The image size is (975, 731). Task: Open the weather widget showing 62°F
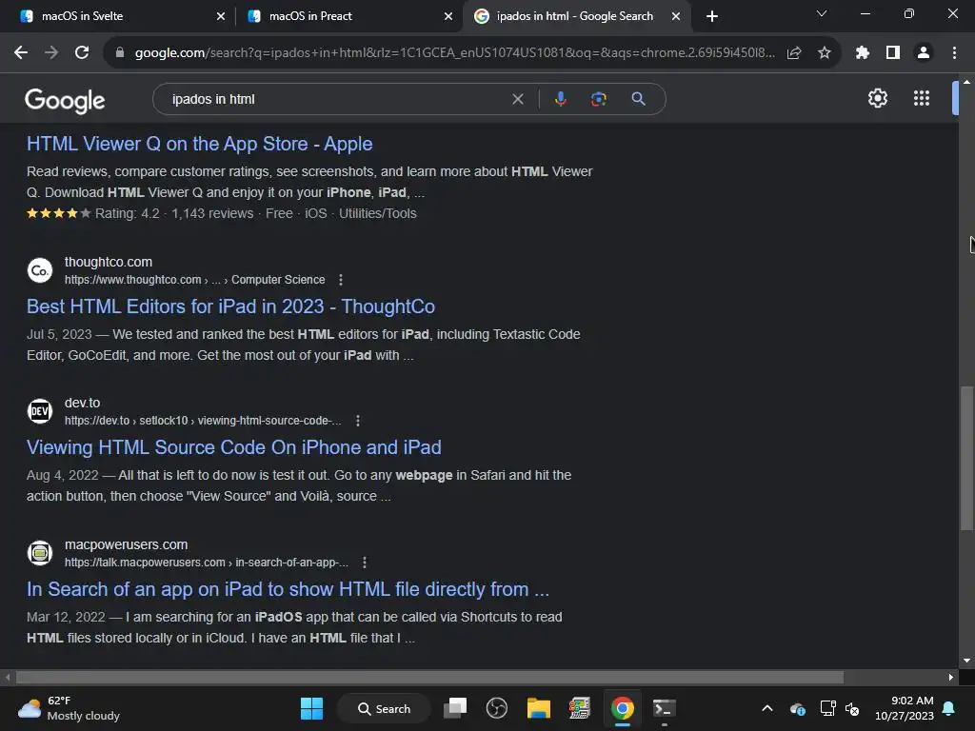coord(69,708)
